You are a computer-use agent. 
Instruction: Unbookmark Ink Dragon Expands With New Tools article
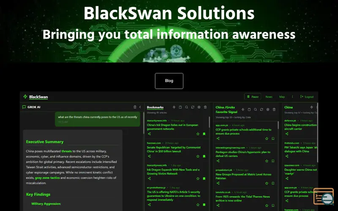coord(204,179)
